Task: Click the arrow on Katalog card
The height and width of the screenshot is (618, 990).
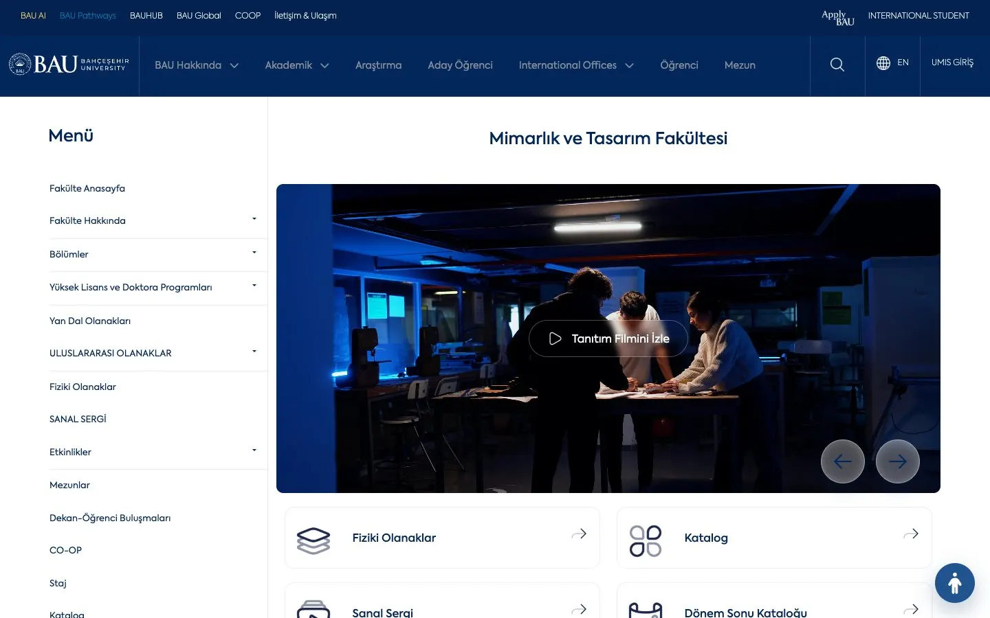Action: (x=911, y=534)
